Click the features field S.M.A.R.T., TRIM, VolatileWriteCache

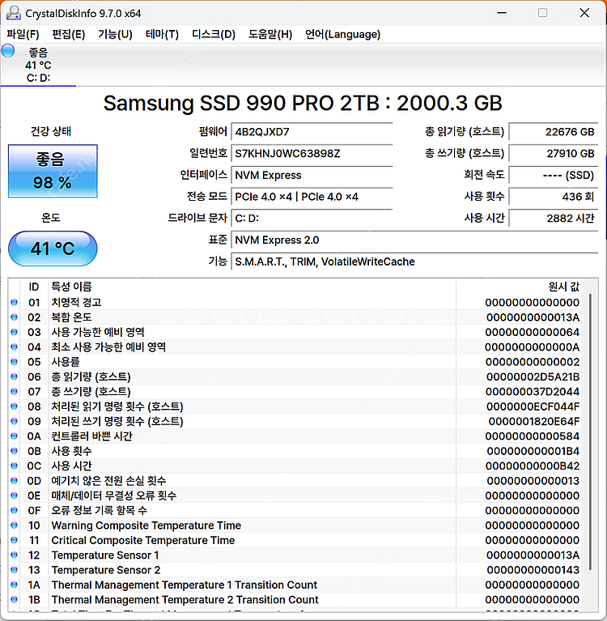point(414,262)
